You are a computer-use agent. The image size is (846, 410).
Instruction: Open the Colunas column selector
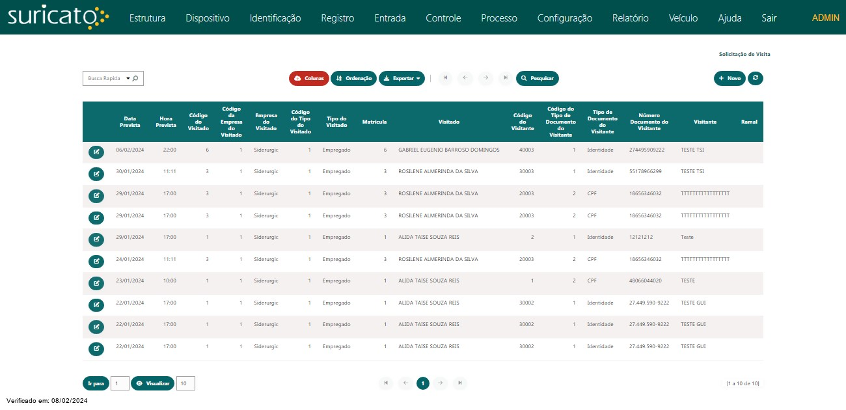click(309, 78)
